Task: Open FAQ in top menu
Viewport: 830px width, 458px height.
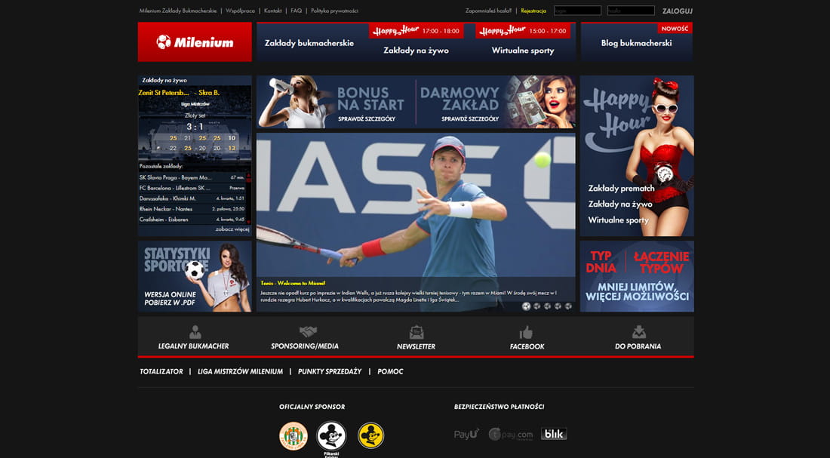Action: click(297, 11)
